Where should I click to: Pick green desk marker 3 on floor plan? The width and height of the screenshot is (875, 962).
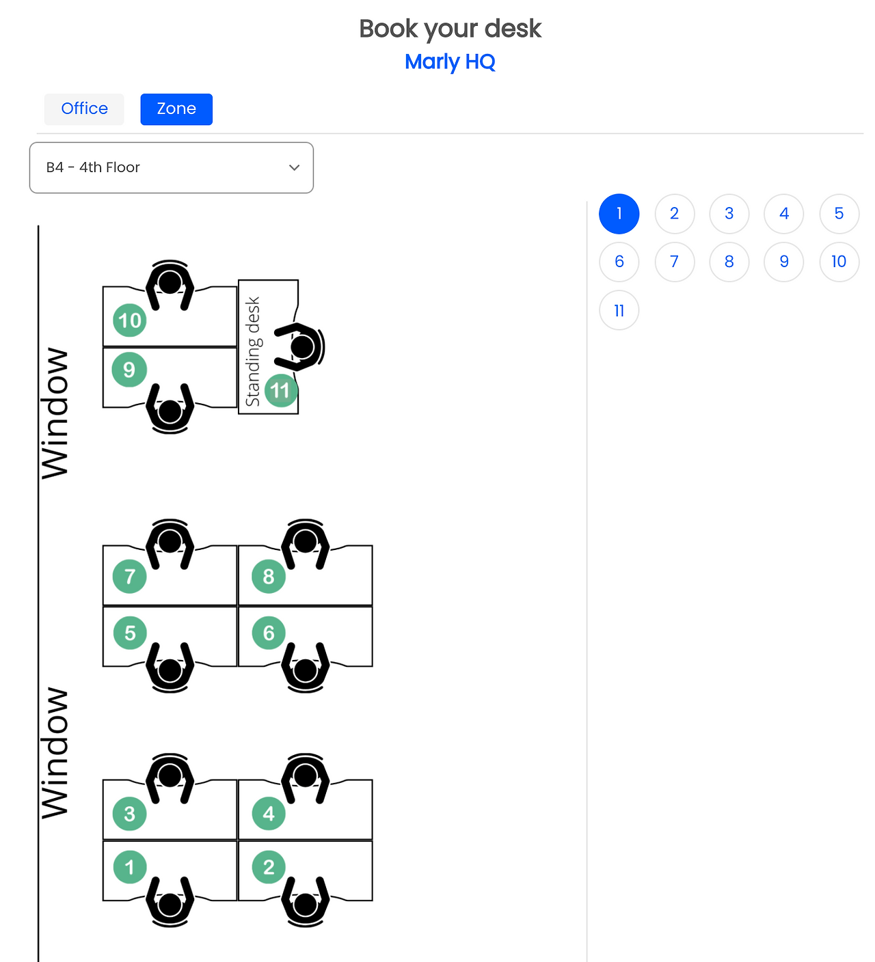point(129,814)
